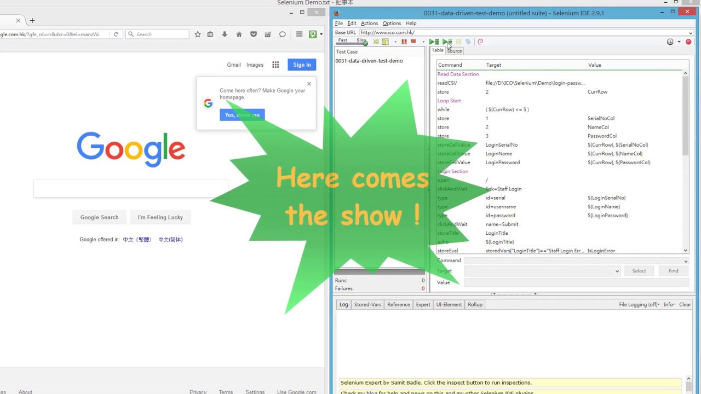The width and height of the screenshot is (701, 394).
Task: Open the Actions menu
Action: (369, 23)
